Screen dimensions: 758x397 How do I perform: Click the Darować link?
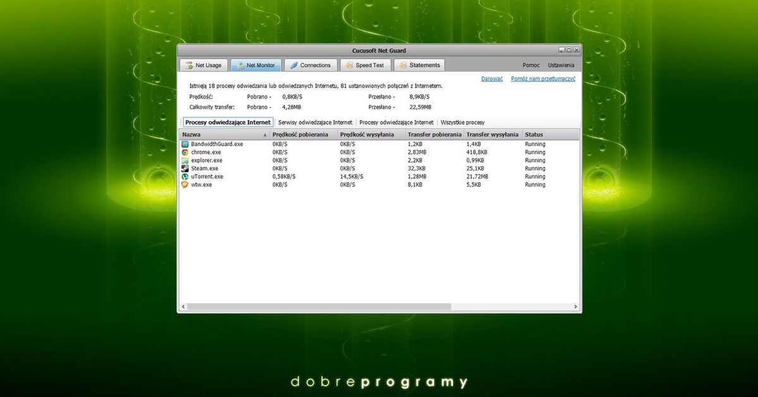(492, 78)
